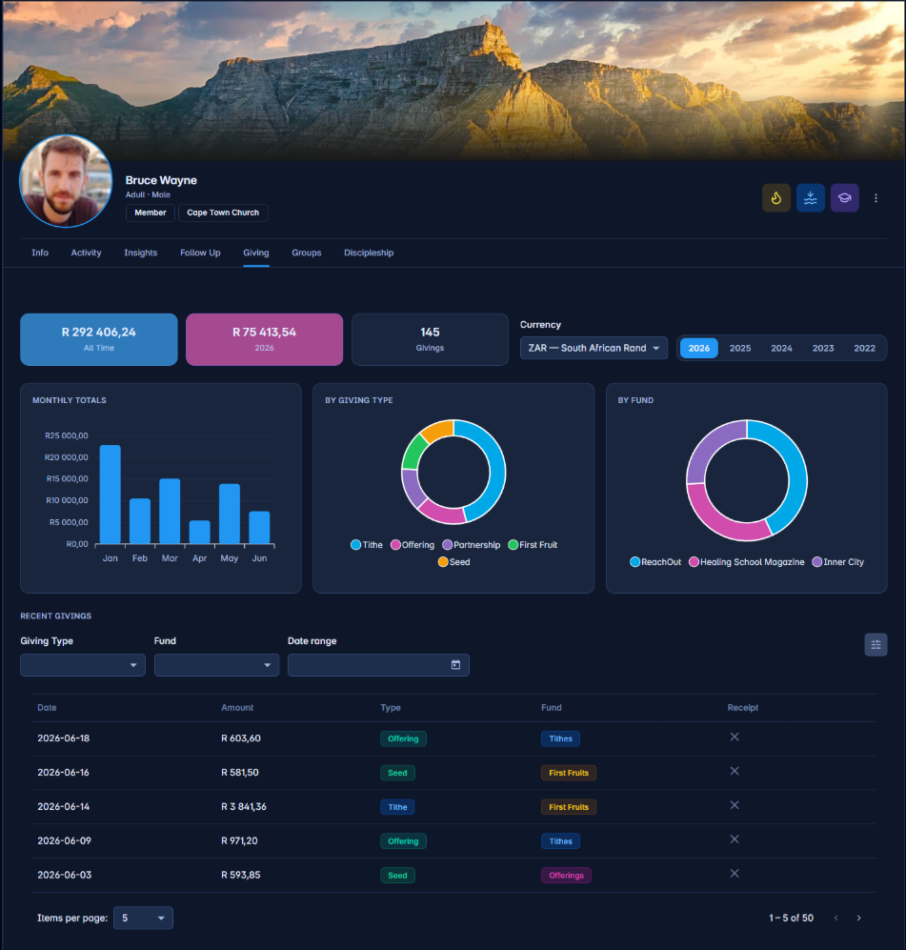Click the Member badge

(151, 212)
